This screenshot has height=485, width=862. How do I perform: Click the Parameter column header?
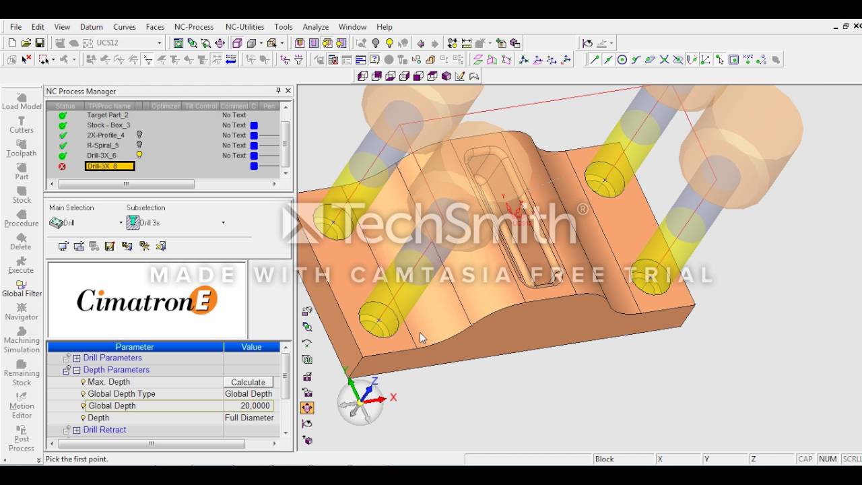pyautogui.click(x=135, y=347)
